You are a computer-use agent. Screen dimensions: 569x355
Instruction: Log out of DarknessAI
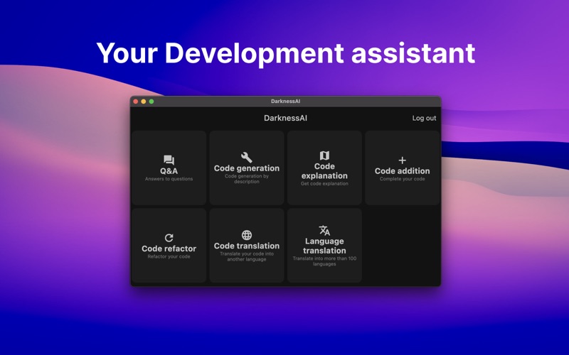click(x=424, y=118)
